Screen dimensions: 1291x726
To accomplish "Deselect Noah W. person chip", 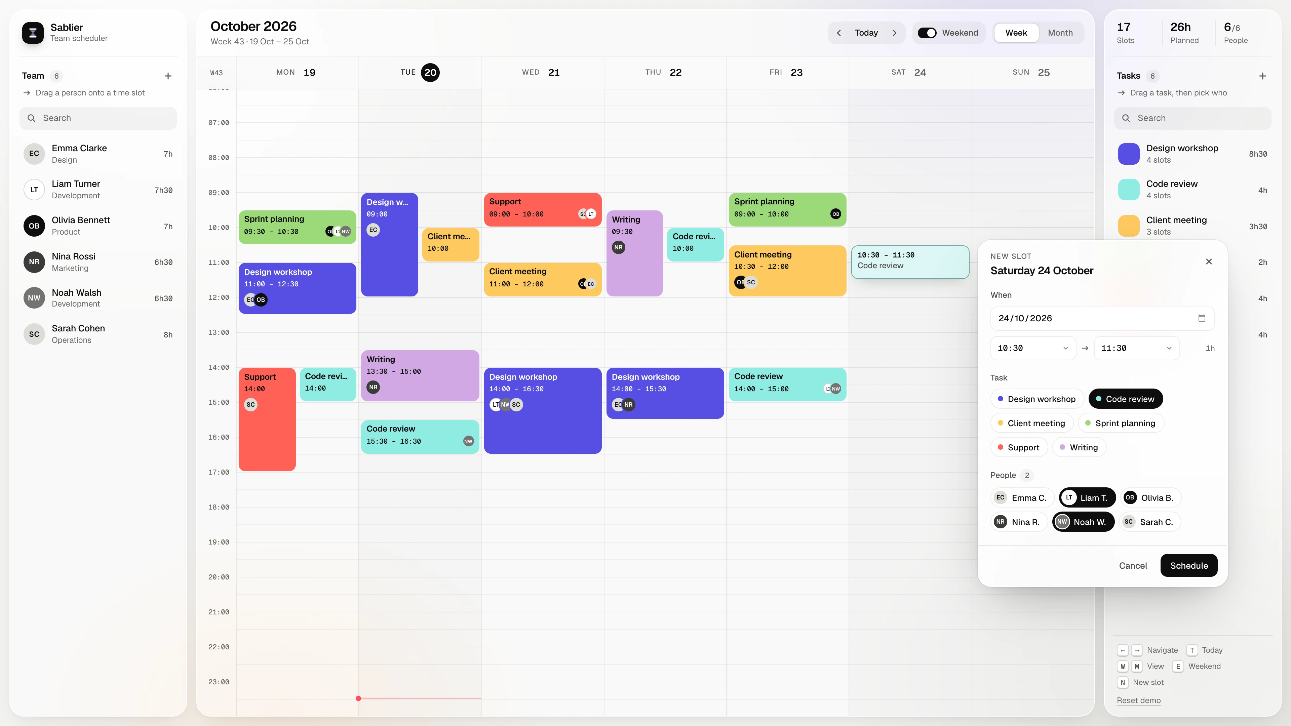I will point(1083,522).
